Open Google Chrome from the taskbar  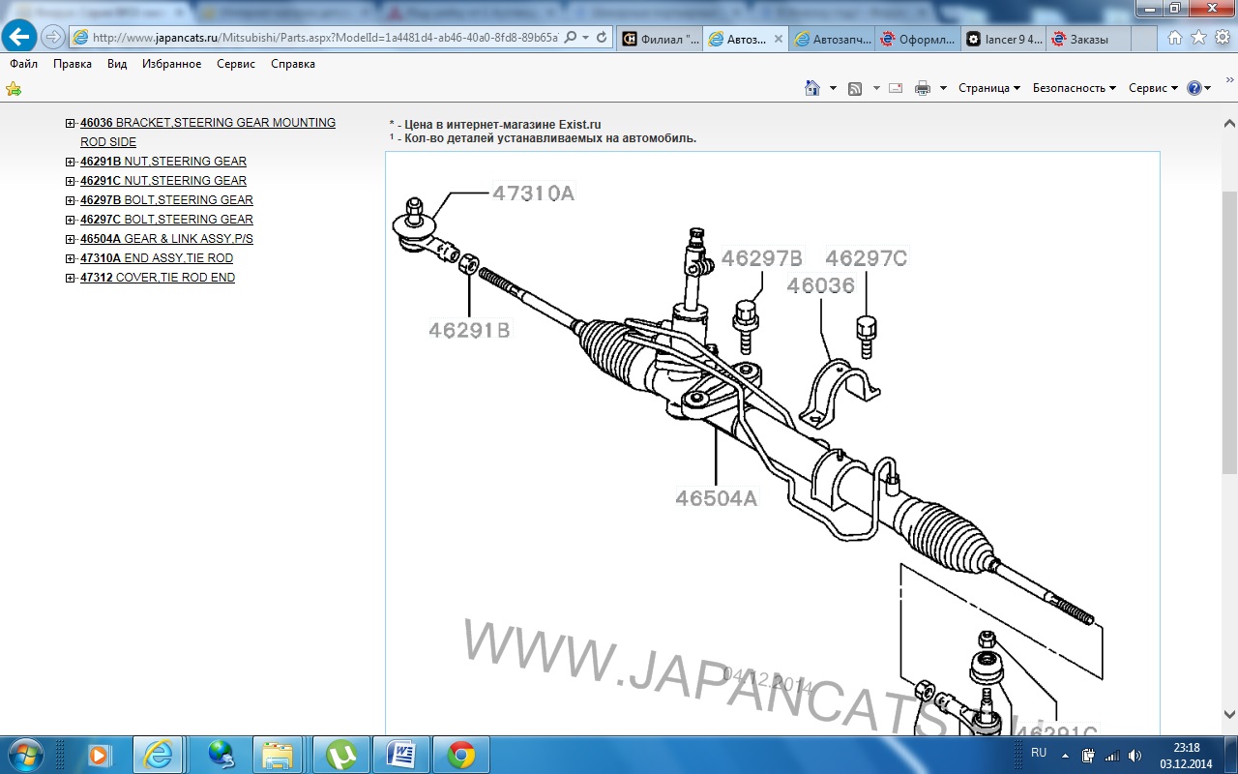click(x=461, y=754)
